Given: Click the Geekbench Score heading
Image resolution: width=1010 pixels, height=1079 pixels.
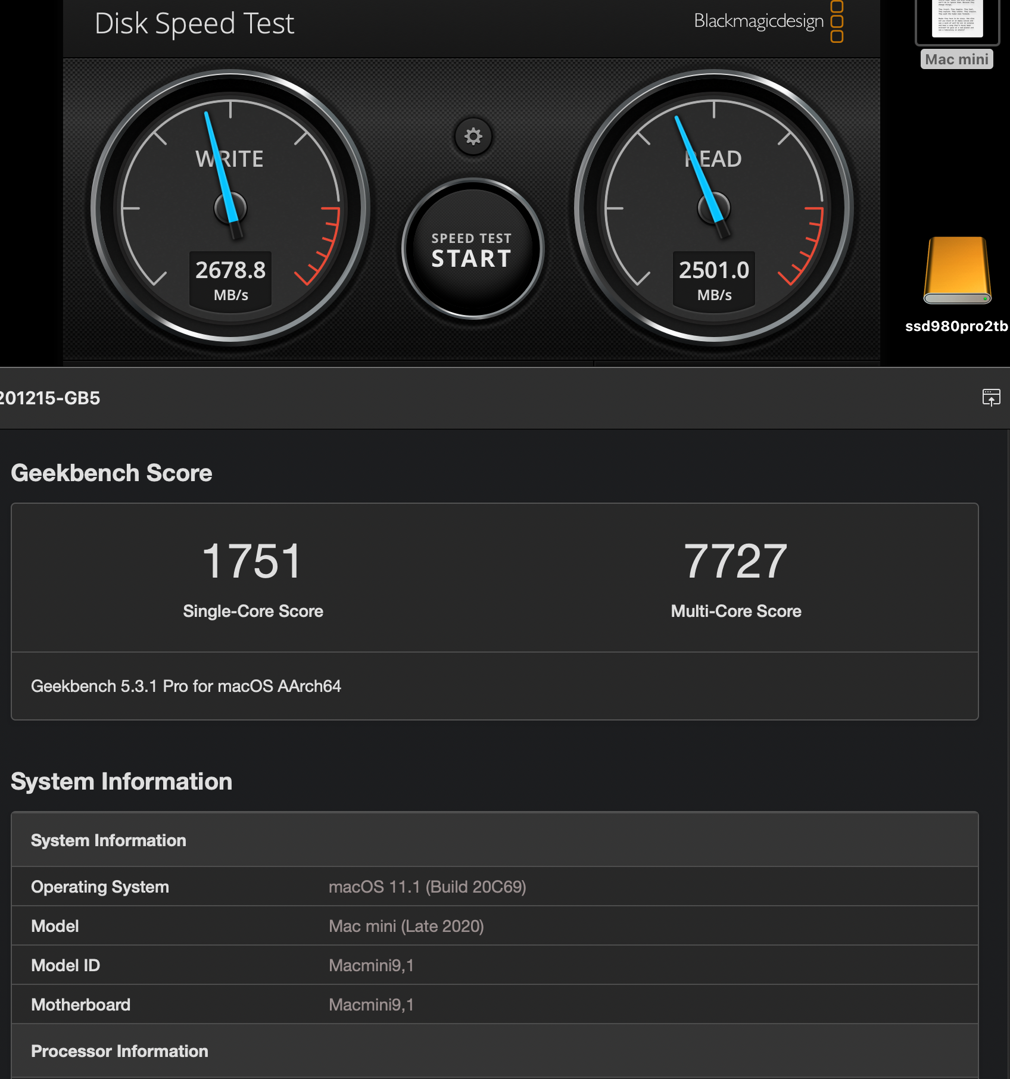Looking at the screenshot, I should point(111,473).
